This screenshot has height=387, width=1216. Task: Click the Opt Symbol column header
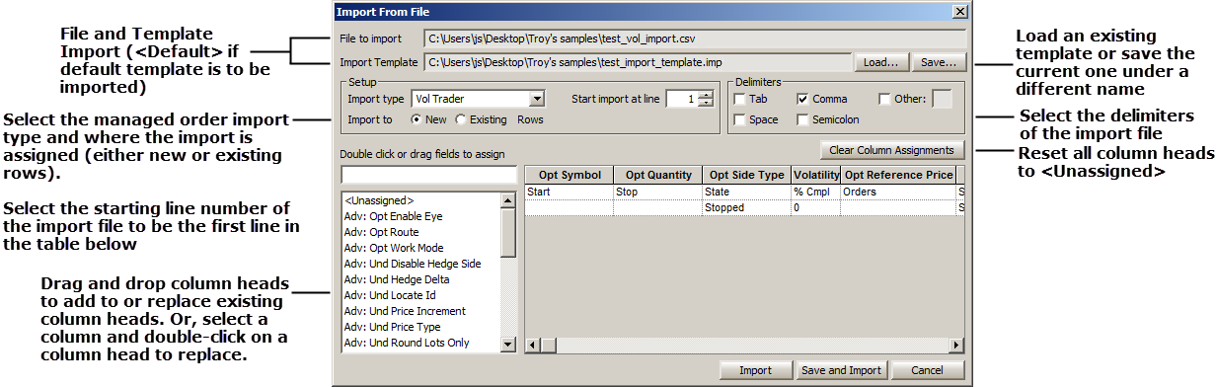(569, 175)
